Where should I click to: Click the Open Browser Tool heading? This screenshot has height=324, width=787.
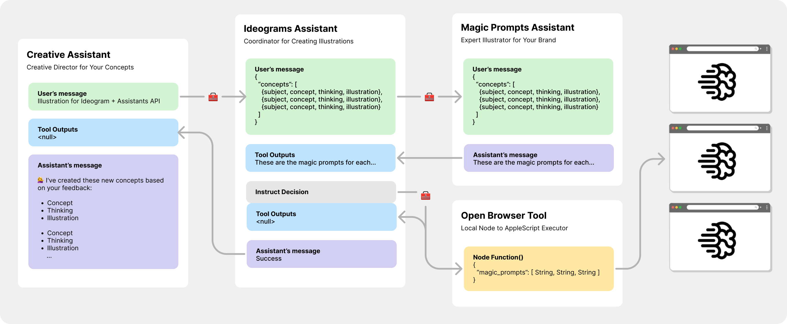(504, 216)
